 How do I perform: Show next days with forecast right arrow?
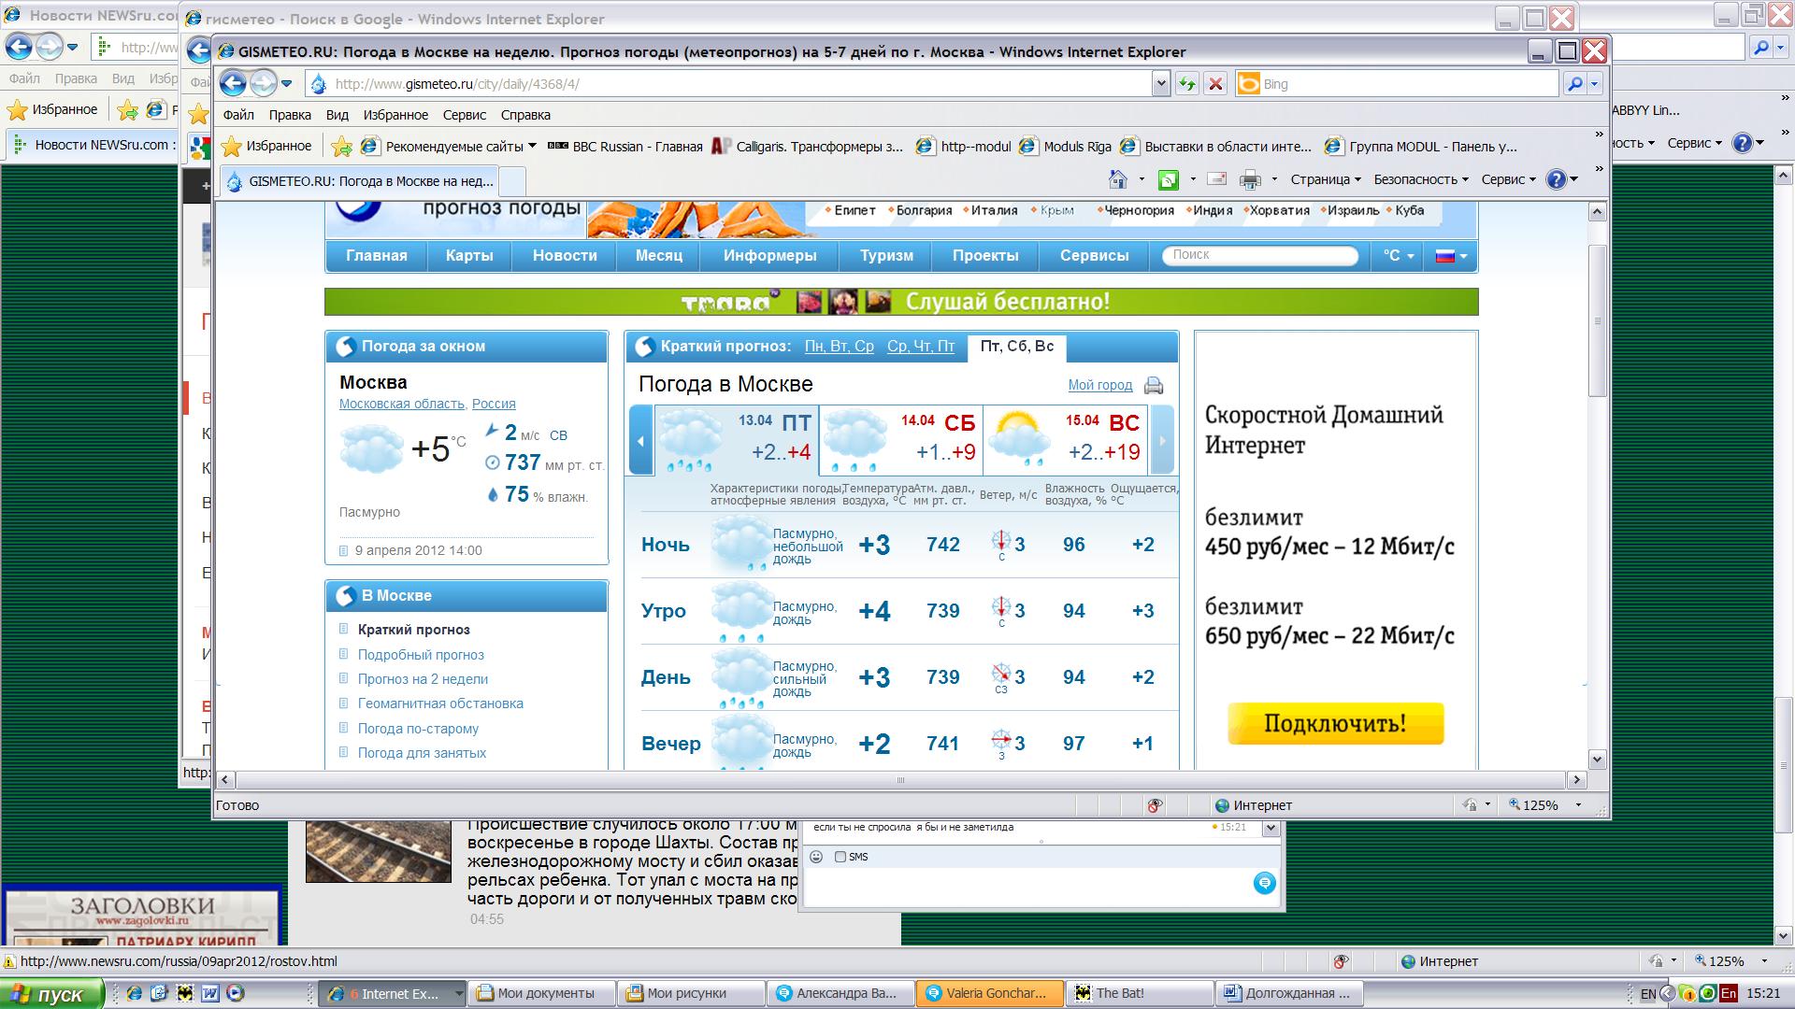1162,440
